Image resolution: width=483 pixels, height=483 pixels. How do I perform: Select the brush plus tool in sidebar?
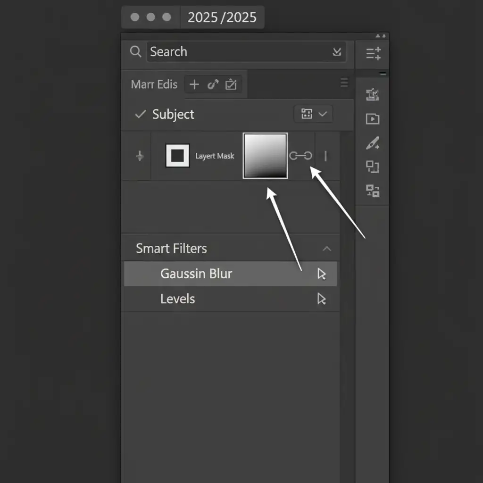click(373, 143)
